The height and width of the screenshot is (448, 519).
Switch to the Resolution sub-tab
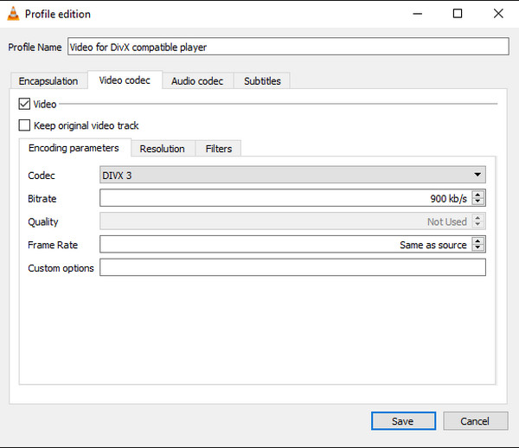(163, 149)
